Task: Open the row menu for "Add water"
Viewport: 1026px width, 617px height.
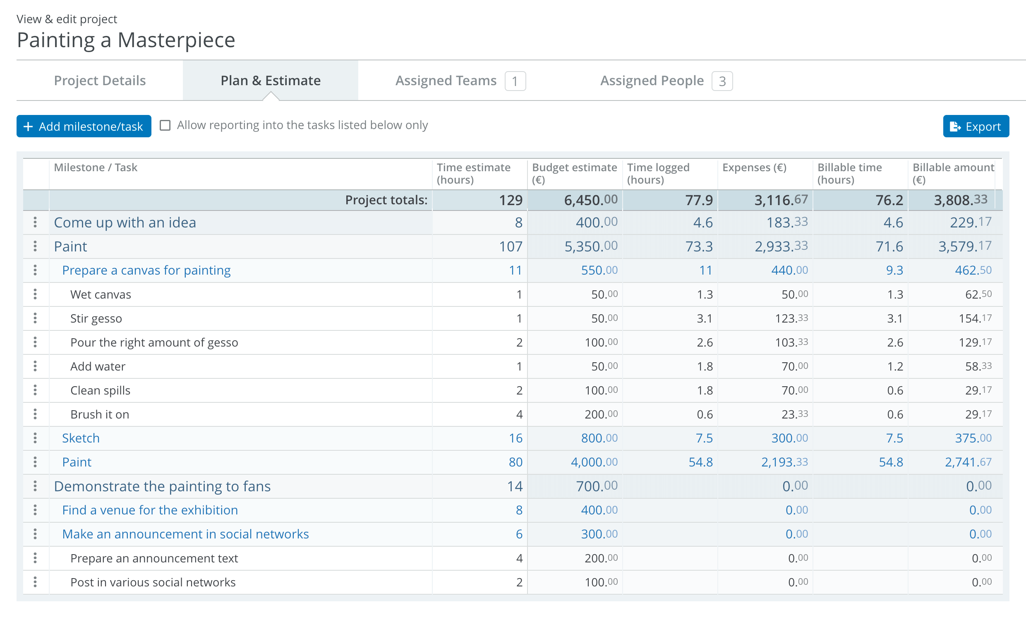Action: pos(35,366)
